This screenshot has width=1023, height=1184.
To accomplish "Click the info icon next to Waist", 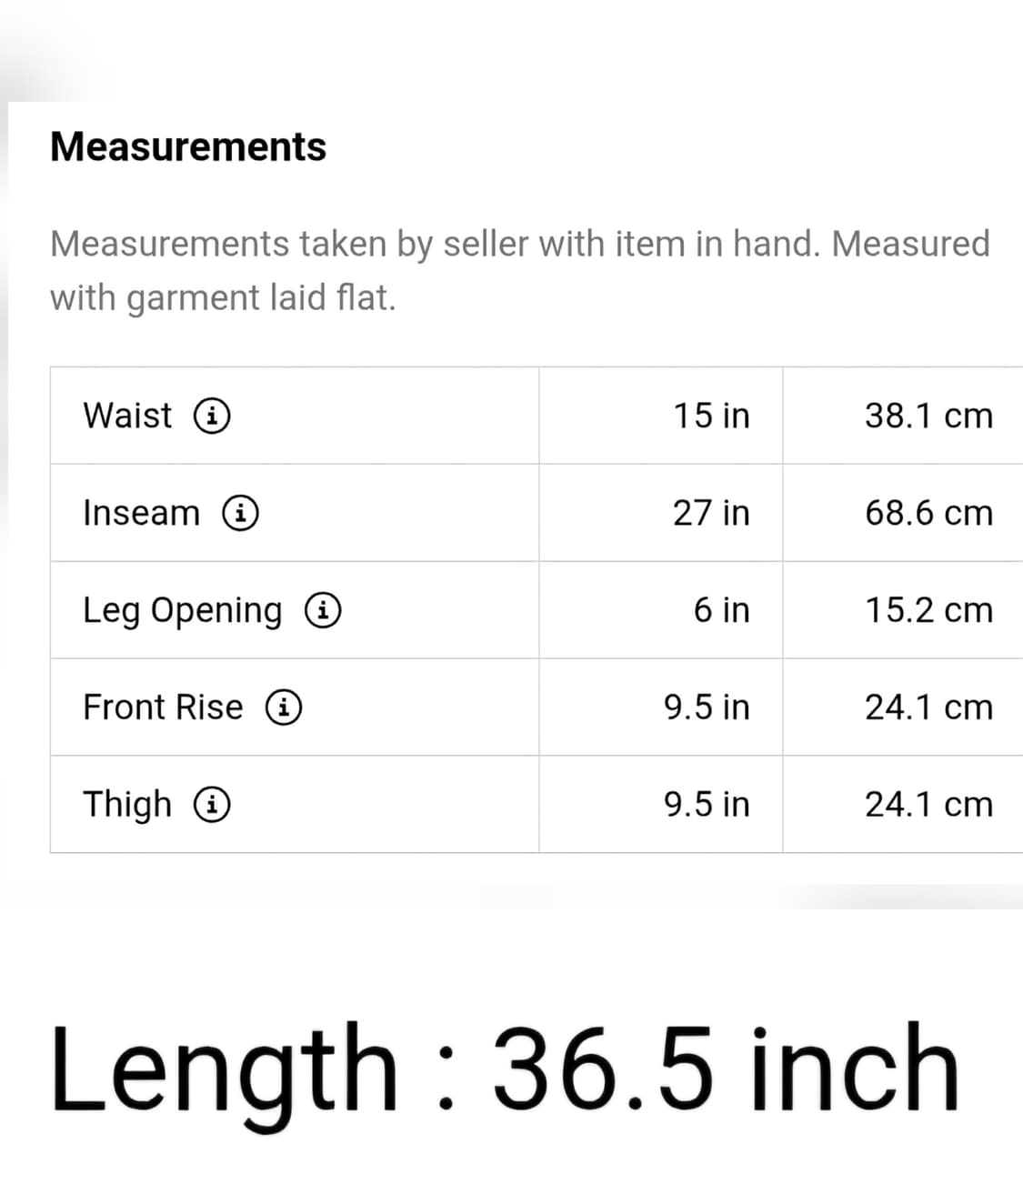I will point(212,416).
